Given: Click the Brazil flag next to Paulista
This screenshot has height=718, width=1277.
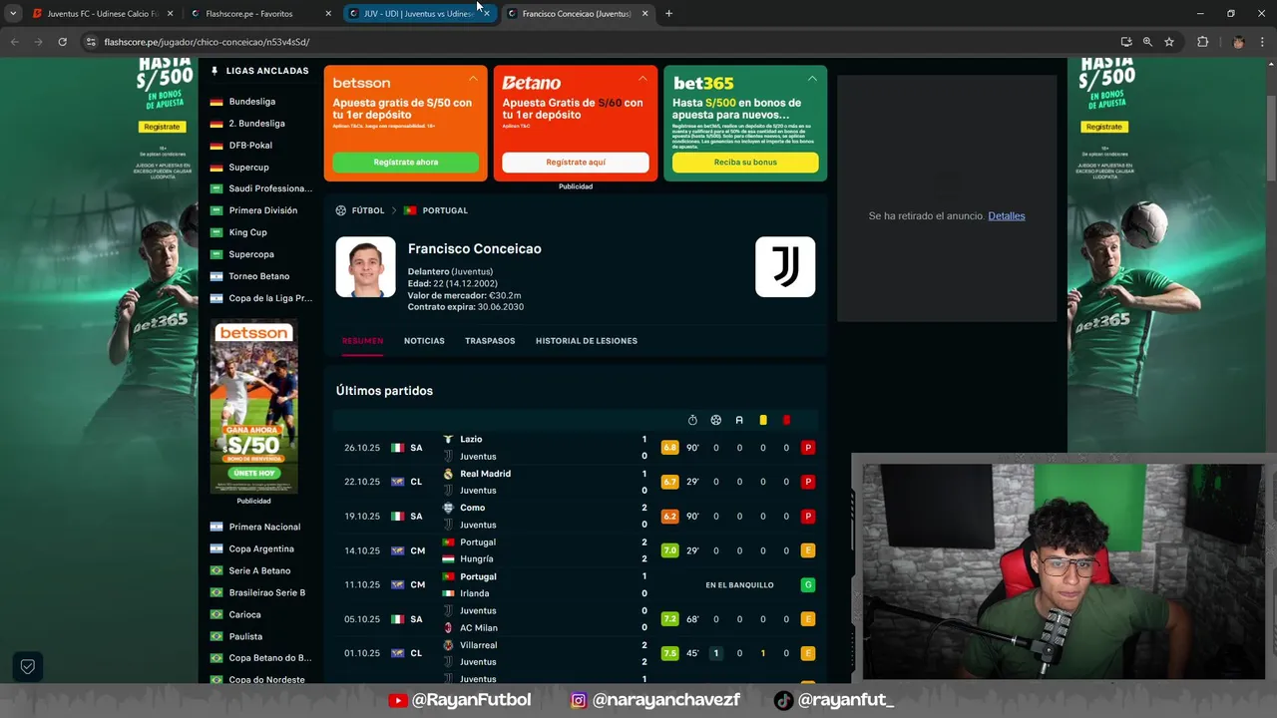Looking at the screenshot, I should coord(216,636).
